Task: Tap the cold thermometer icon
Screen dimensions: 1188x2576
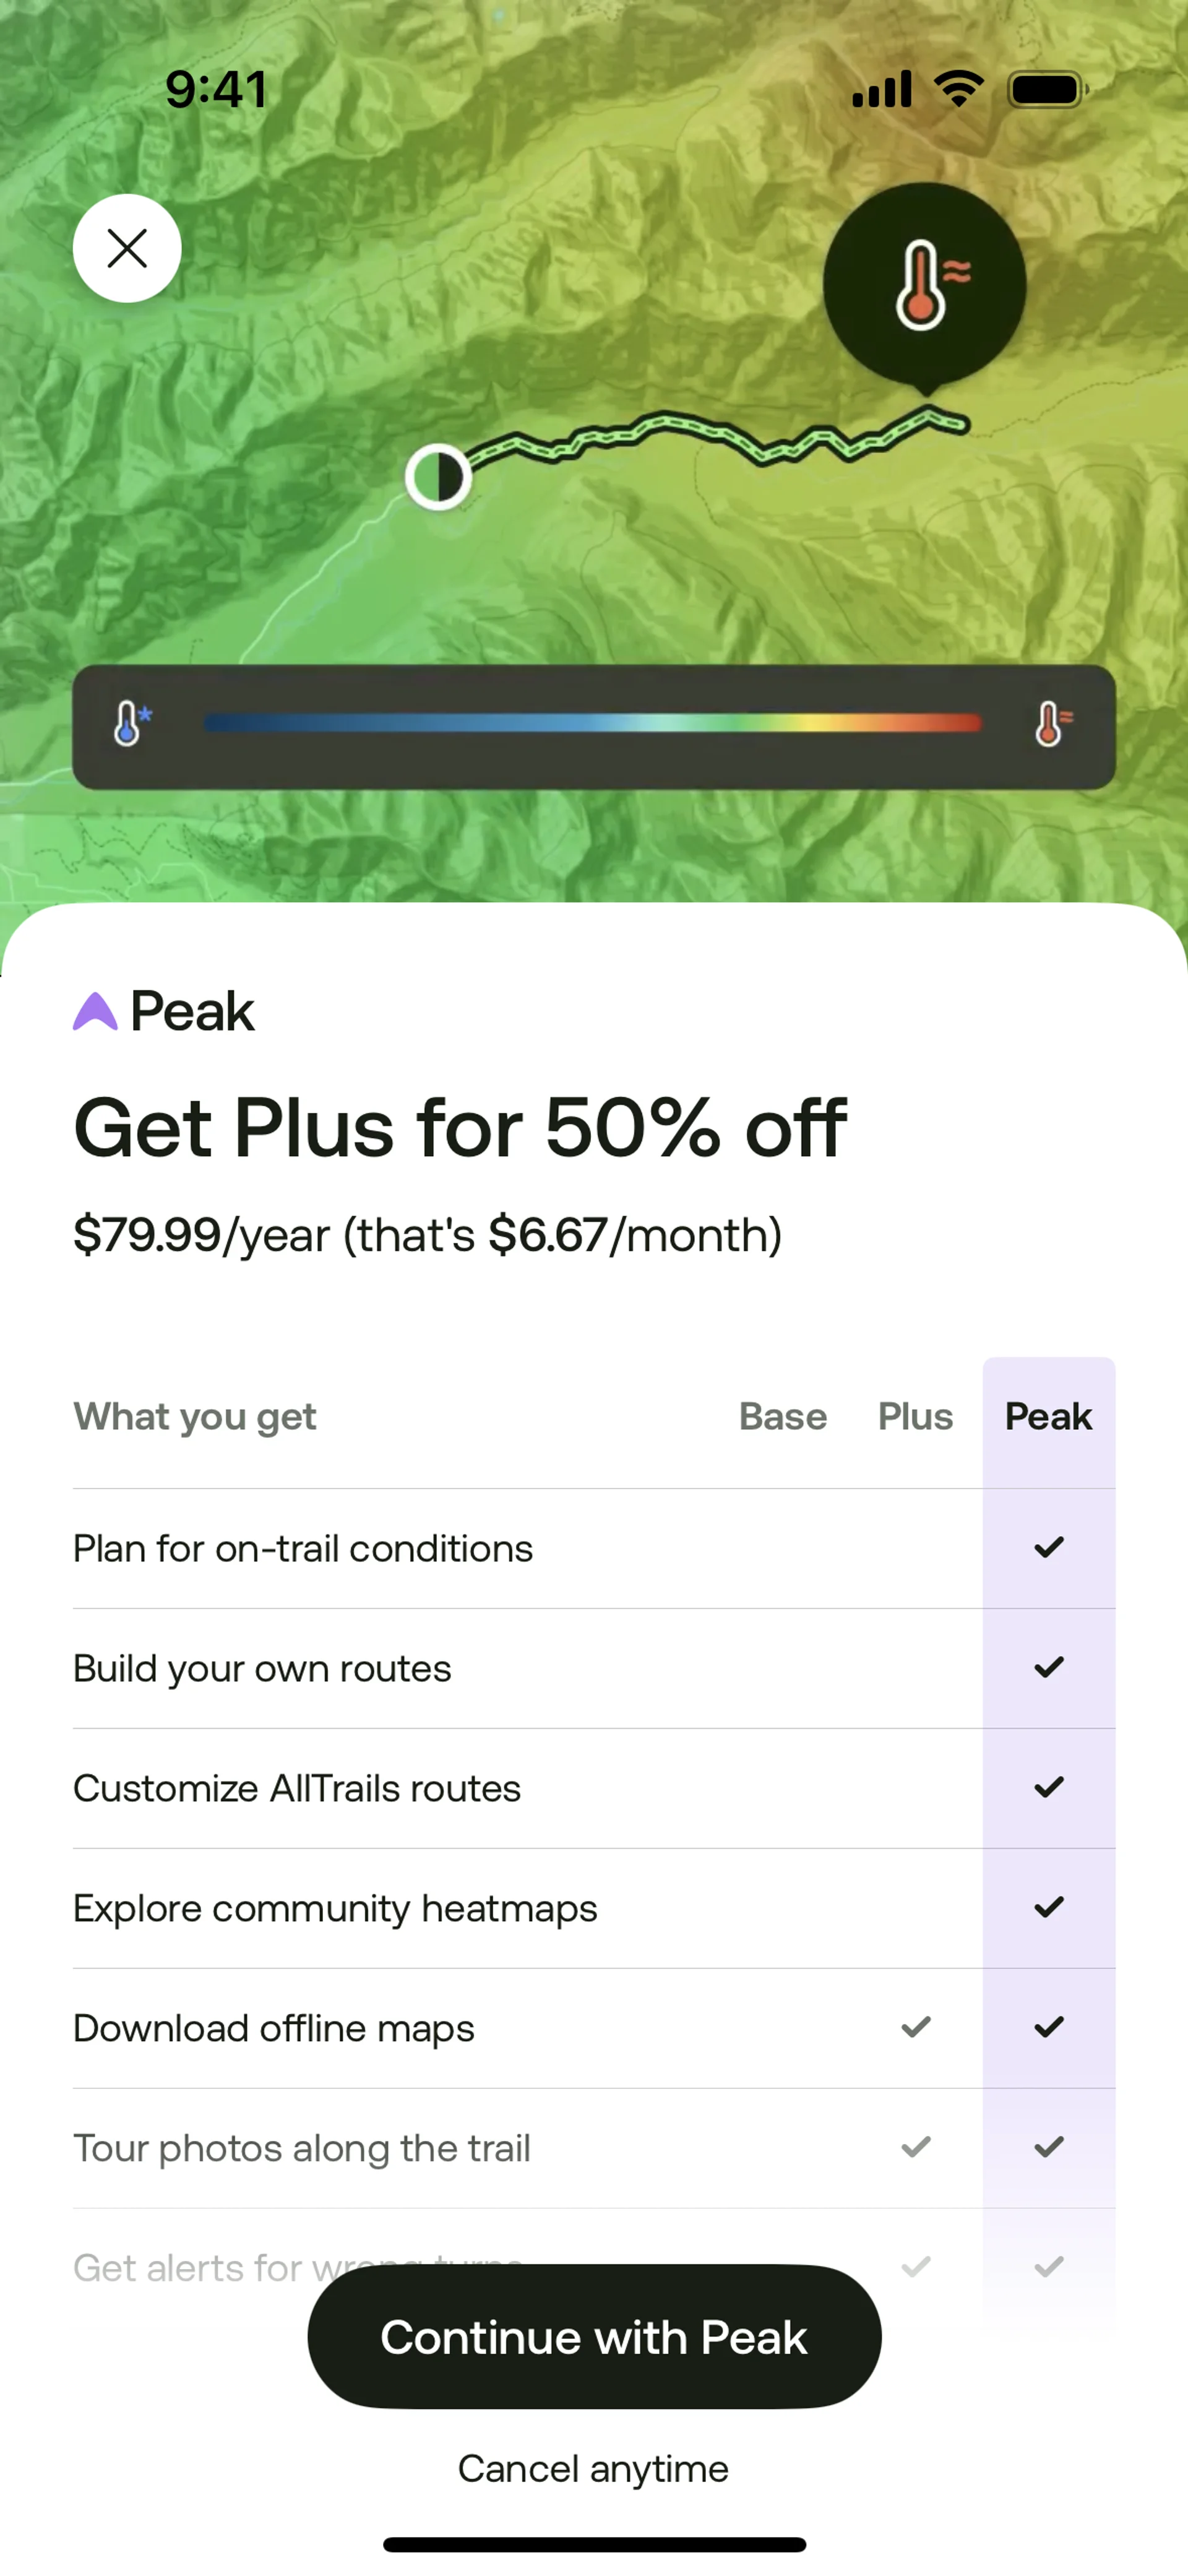Action: pos(129,724)
